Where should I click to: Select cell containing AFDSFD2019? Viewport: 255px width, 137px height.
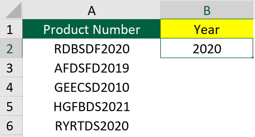91,67
